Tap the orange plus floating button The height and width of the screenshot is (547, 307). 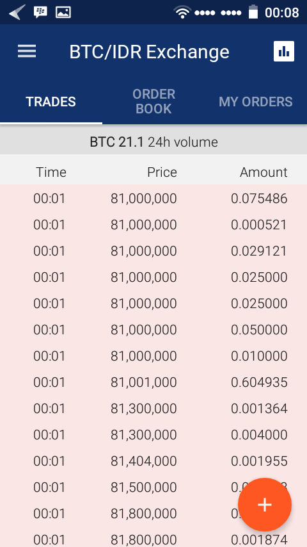click(265, 505)
